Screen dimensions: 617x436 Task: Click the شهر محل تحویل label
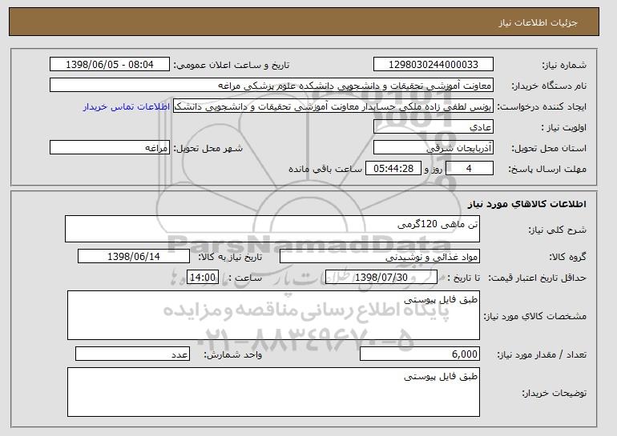pos(208,148)
